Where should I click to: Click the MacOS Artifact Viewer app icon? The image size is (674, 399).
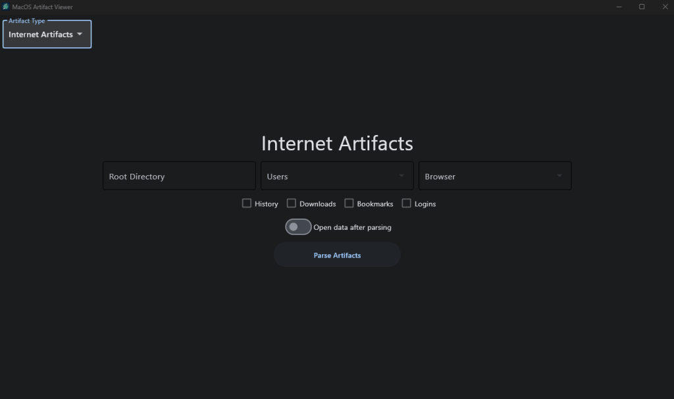click(x=6, y=7)
